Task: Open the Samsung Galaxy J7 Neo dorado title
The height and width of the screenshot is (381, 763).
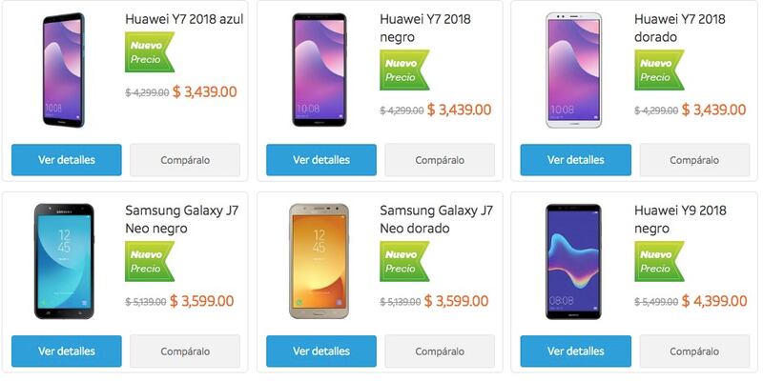Action: (x=436, y=219)
